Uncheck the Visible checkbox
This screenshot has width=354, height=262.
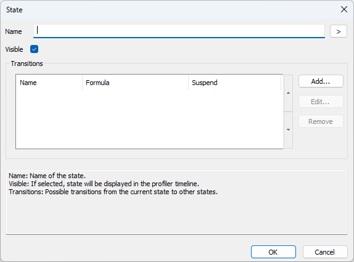pyautogui.click(x=34, y=49)
